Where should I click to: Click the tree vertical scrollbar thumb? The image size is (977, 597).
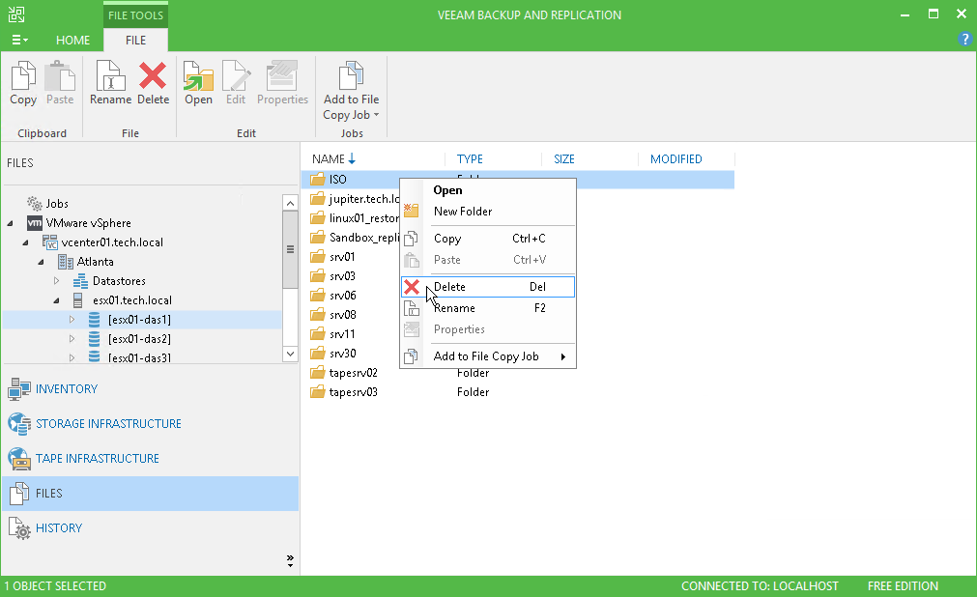point(290,249)
